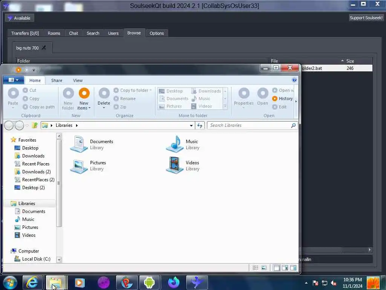
Task: Switch to large icons view in the status bar
Action: click(263, 268)
